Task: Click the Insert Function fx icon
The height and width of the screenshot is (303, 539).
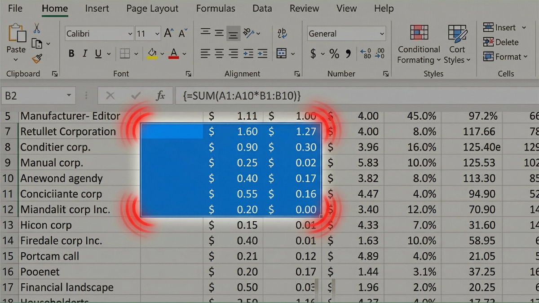Action: click(160, 95)
